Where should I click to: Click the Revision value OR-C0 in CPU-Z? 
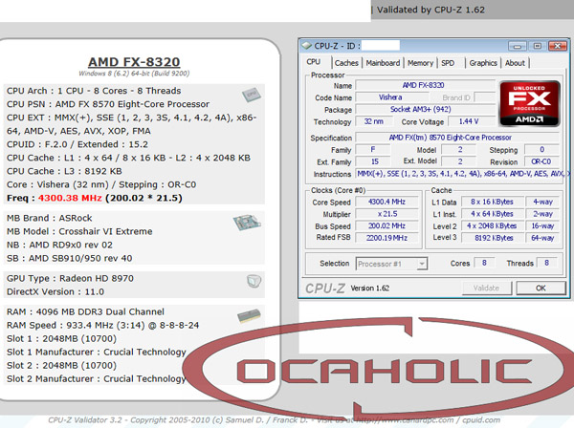point(541,161)
